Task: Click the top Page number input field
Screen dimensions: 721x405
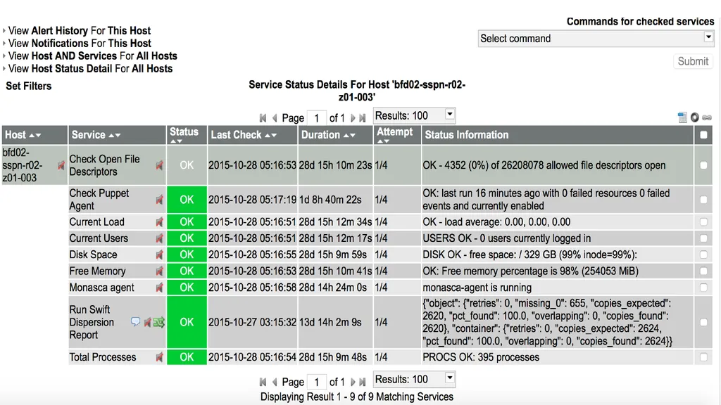Action: [316, 118]
